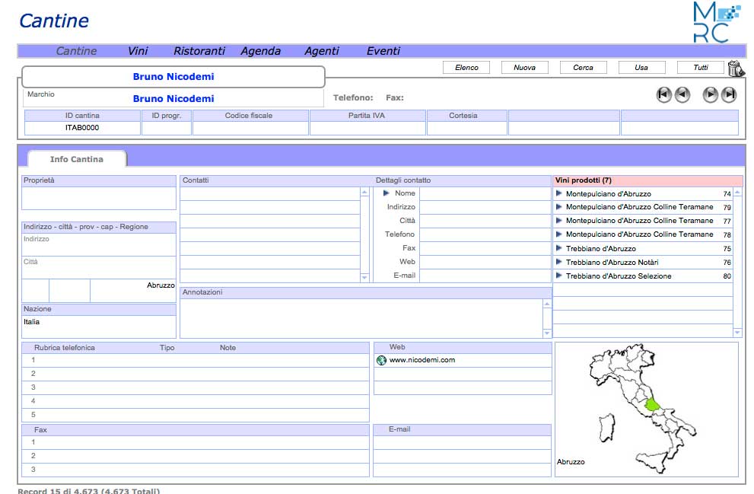Click the Cortesia field

click(x=467, y=128)
